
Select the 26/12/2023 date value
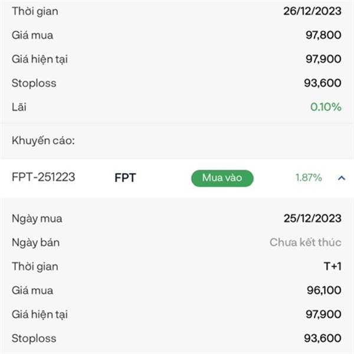312,11
